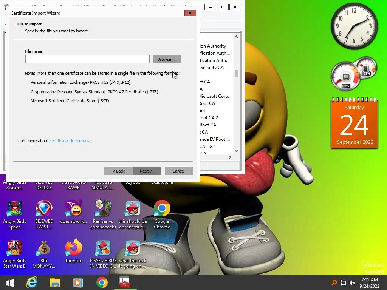Screen dimensions: 387x290
Task: Cancel the Certificate Import Wizard
Action: [179, 171]
